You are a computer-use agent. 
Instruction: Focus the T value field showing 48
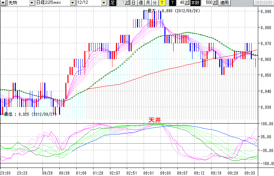pos(181,3)
